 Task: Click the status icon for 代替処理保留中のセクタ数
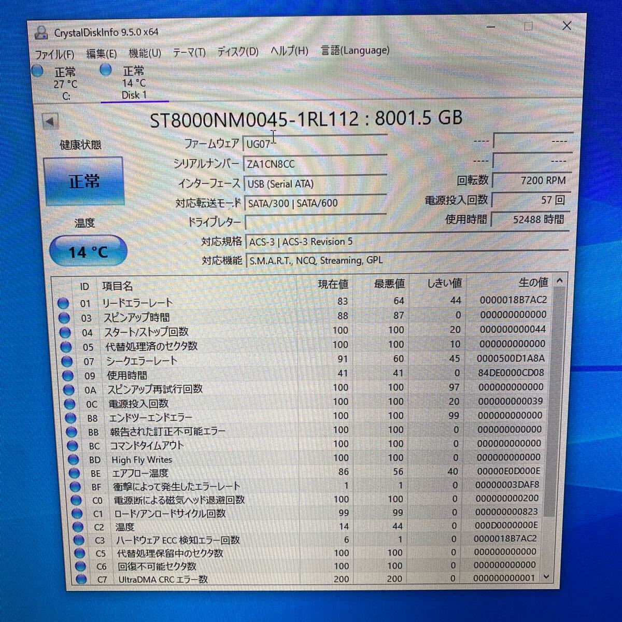(x=80, y=554)
